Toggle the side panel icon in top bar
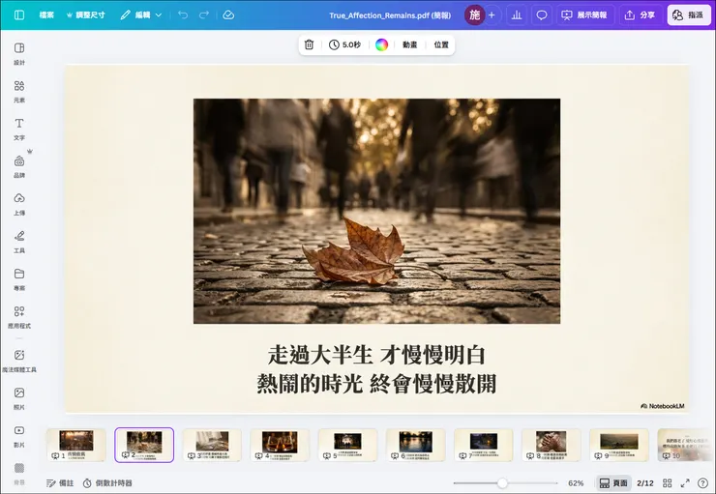 coord(19,15)
